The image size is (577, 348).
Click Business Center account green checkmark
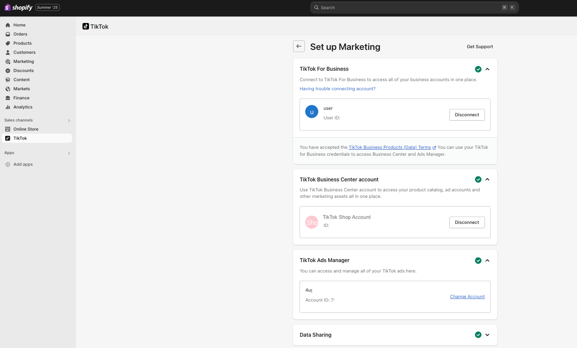[x=478, y=180]
